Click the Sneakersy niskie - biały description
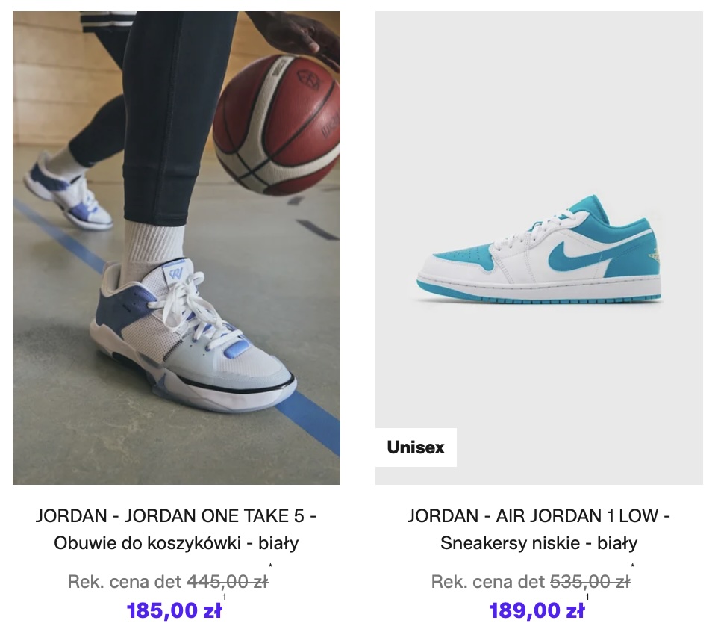 [x=539, y=543]
